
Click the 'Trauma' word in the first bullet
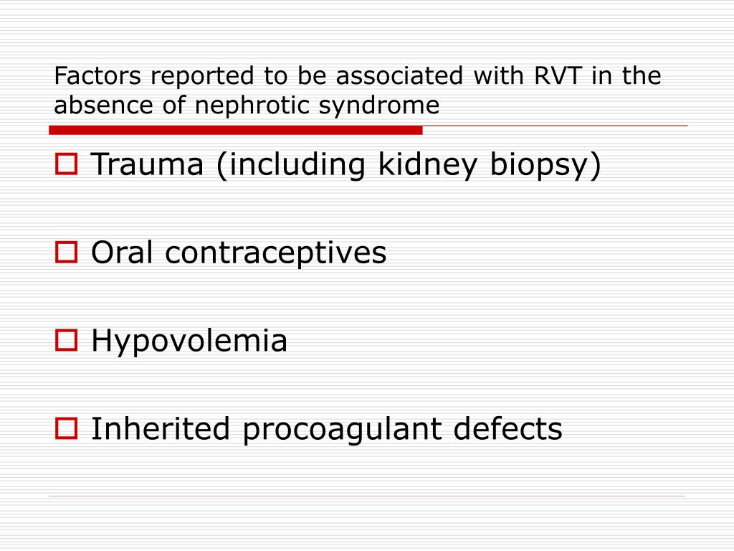[148, 164]
